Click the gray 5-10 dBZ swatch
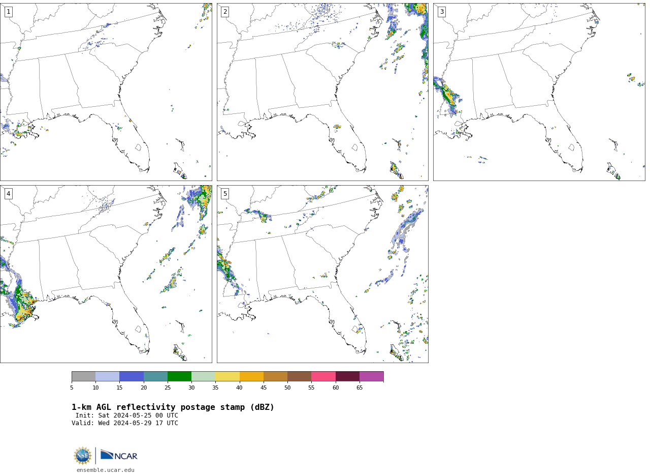 83,376
